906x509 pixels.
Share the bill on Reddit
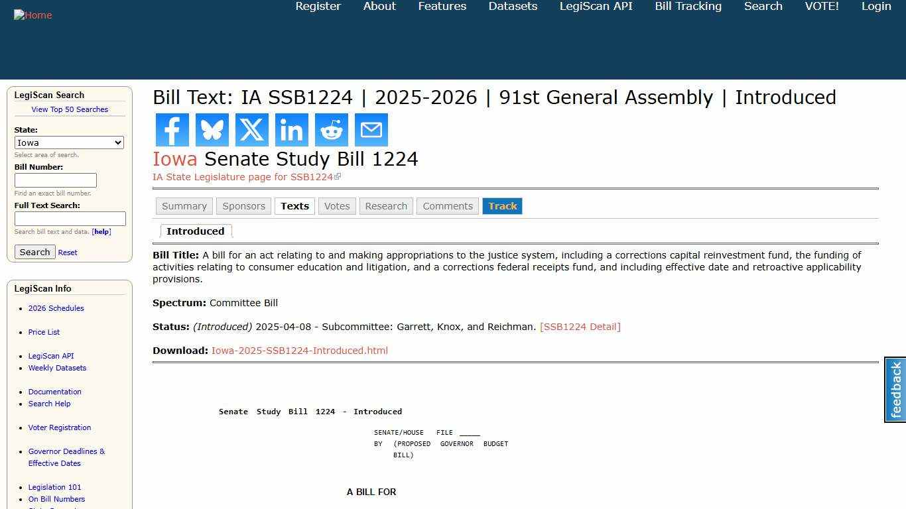pyautogui.click(x=331, y=130)
